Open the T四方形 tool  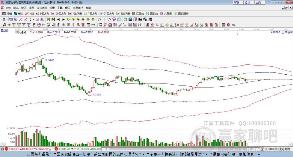91,14
